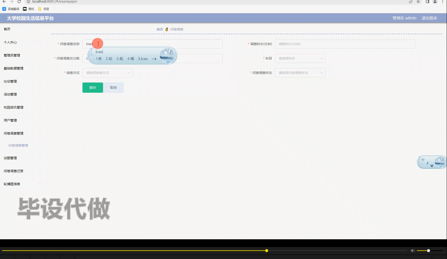Open the 项目 bookmarks folder
The image size is (447, 259).
[x=43, y=9]
